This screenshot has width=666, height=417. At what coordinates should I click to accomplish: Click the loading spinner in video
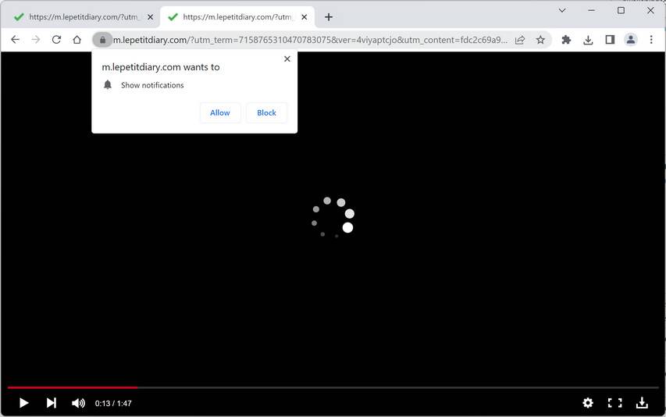[x=333, y=217]
